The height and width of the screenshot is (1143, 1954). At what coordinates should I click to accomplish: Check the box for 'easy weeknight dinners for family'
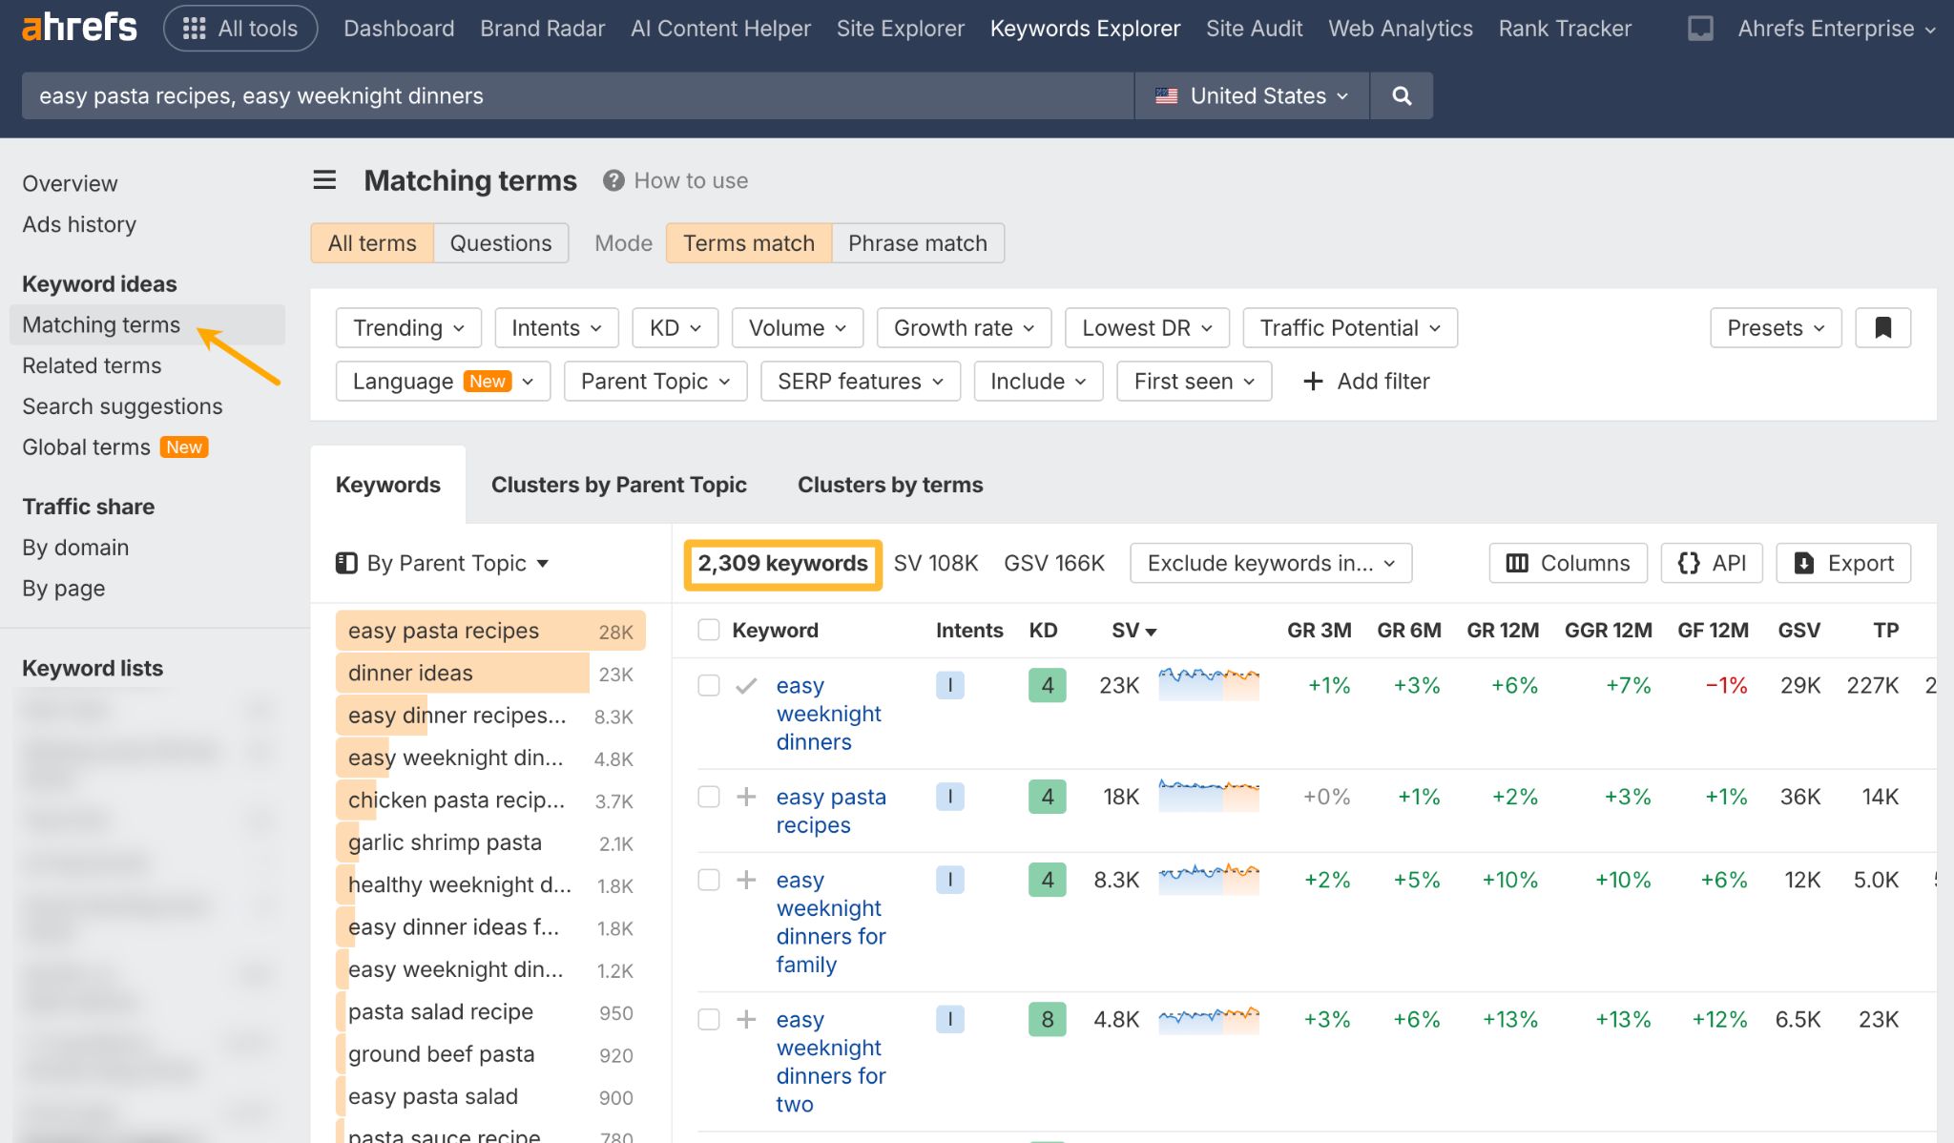point(709,879)
